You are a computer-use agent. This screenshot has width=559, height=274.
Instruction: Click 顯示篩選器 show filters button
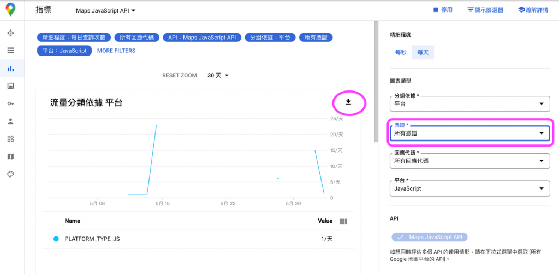click(485, 10)
